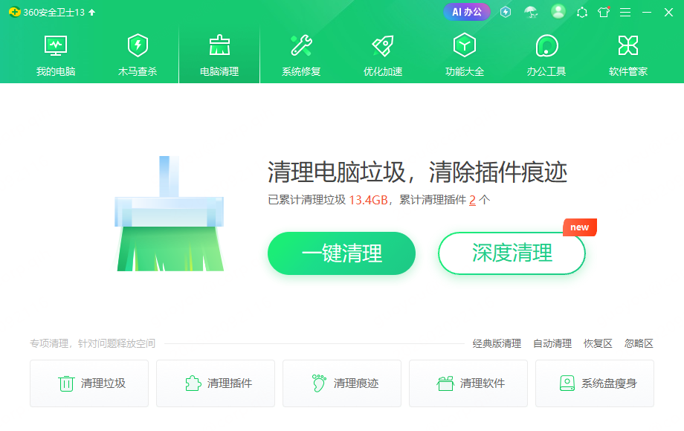Select the 木马查杀 shield icon

click(x=138, y=45)
